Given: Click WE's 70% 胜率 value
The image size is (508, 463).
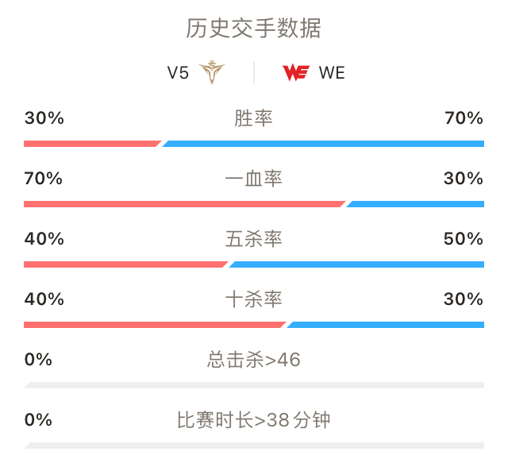Looking at the screenshot, I should [x=464, y=118].
